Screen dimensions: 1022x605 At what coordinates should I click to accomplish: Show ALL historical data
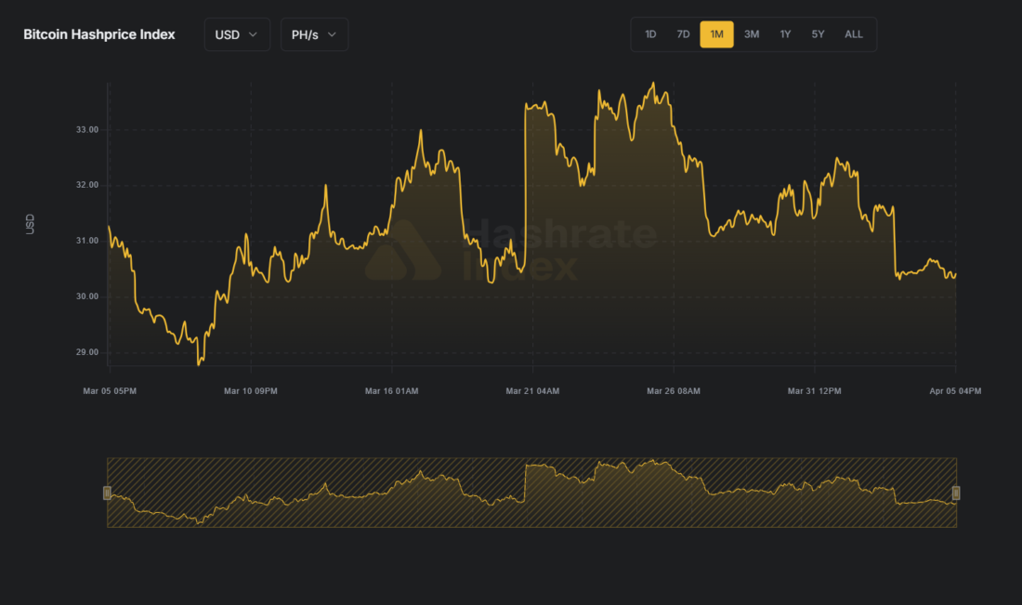[x=853, y=34]
